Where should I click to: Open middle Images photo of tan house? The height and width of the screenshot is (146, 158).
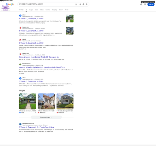pyautogui.click(x=46, y=101)
